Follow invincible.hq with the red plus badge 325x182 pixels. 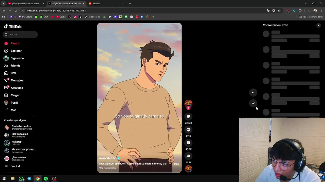(188, 108)
